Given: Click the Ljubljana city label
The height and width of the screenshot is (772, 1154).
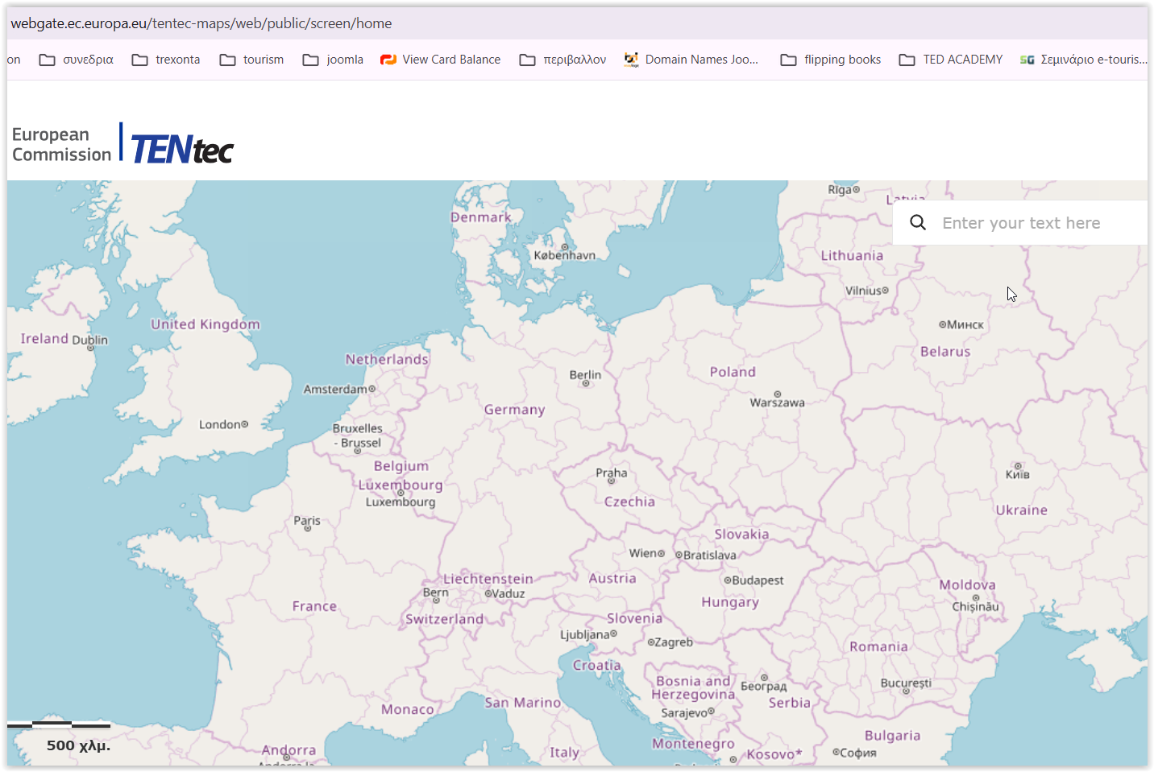Looking at the screenshot, I should point(585,634).
